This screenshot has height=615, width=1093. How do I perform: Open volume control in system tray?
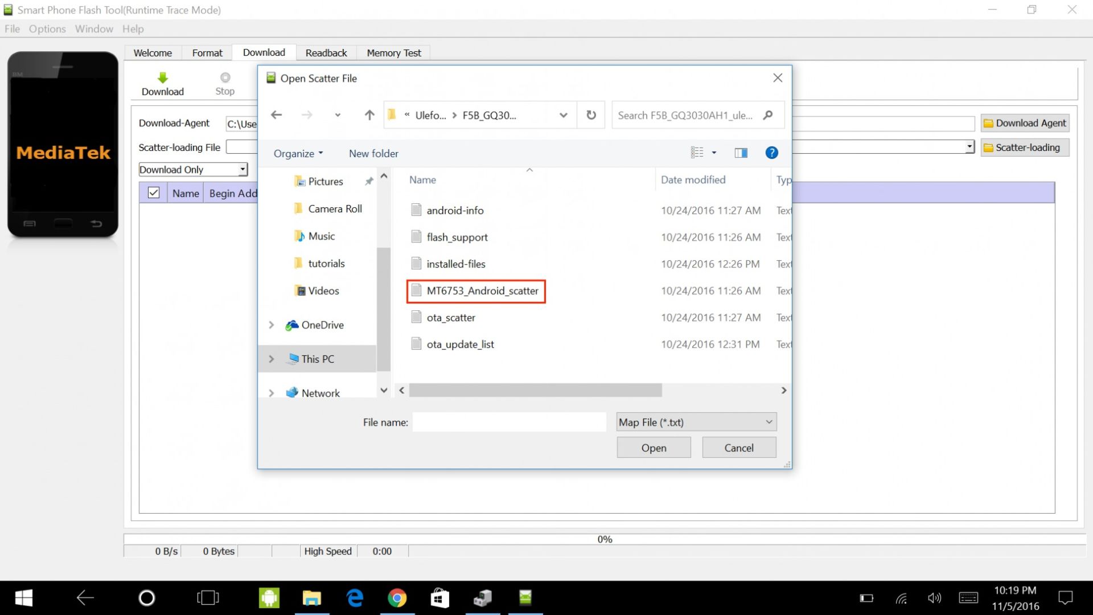click(x=934, y=598)
